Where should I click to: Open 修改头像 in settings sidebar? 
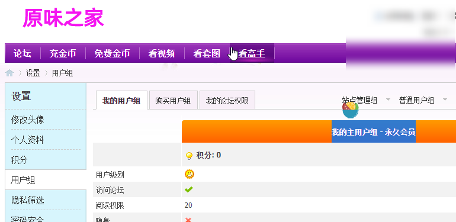pos(28,120)
